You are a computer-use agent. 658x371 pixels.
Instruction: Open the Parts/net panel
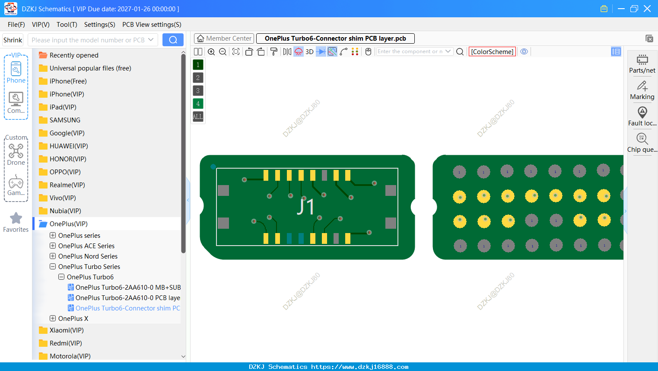click(642, 64)
